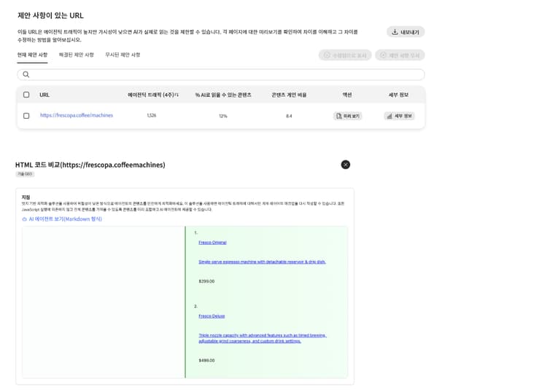Image resolution: width=547 pixels, height=392 pixels.
Task: Click the 1,526 traffic value
Action: click(152, 115)
